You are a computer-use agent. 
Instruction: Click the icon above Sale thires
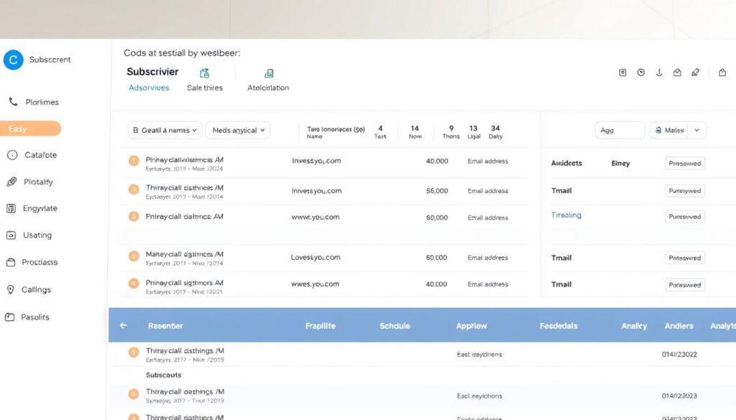click(205, 73)
